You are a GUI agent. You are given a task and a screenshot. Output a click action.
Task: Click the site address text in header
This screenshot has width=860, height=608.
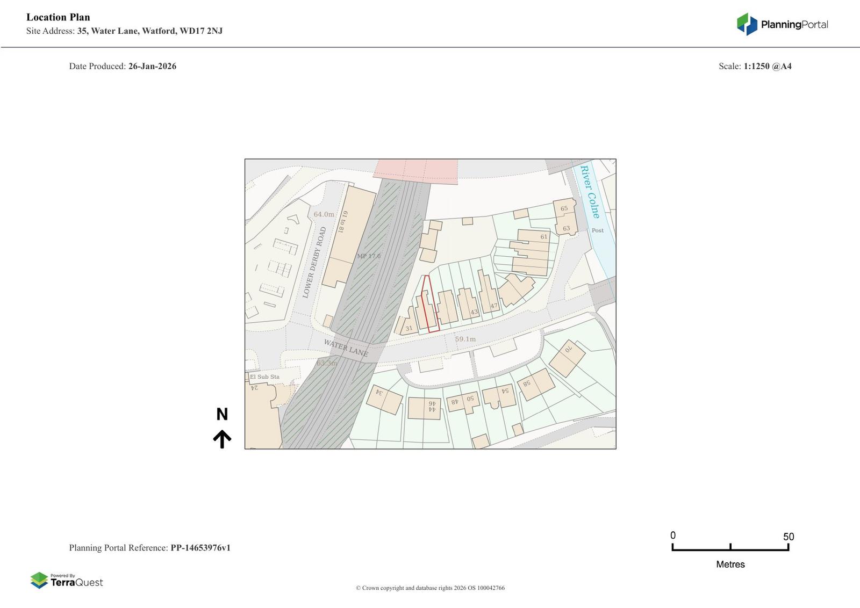(149, 31)
